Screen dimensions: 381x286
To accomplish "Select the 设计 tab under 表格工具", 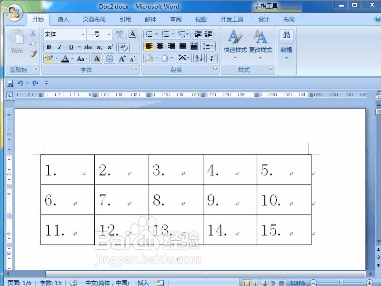I will 264,20.
